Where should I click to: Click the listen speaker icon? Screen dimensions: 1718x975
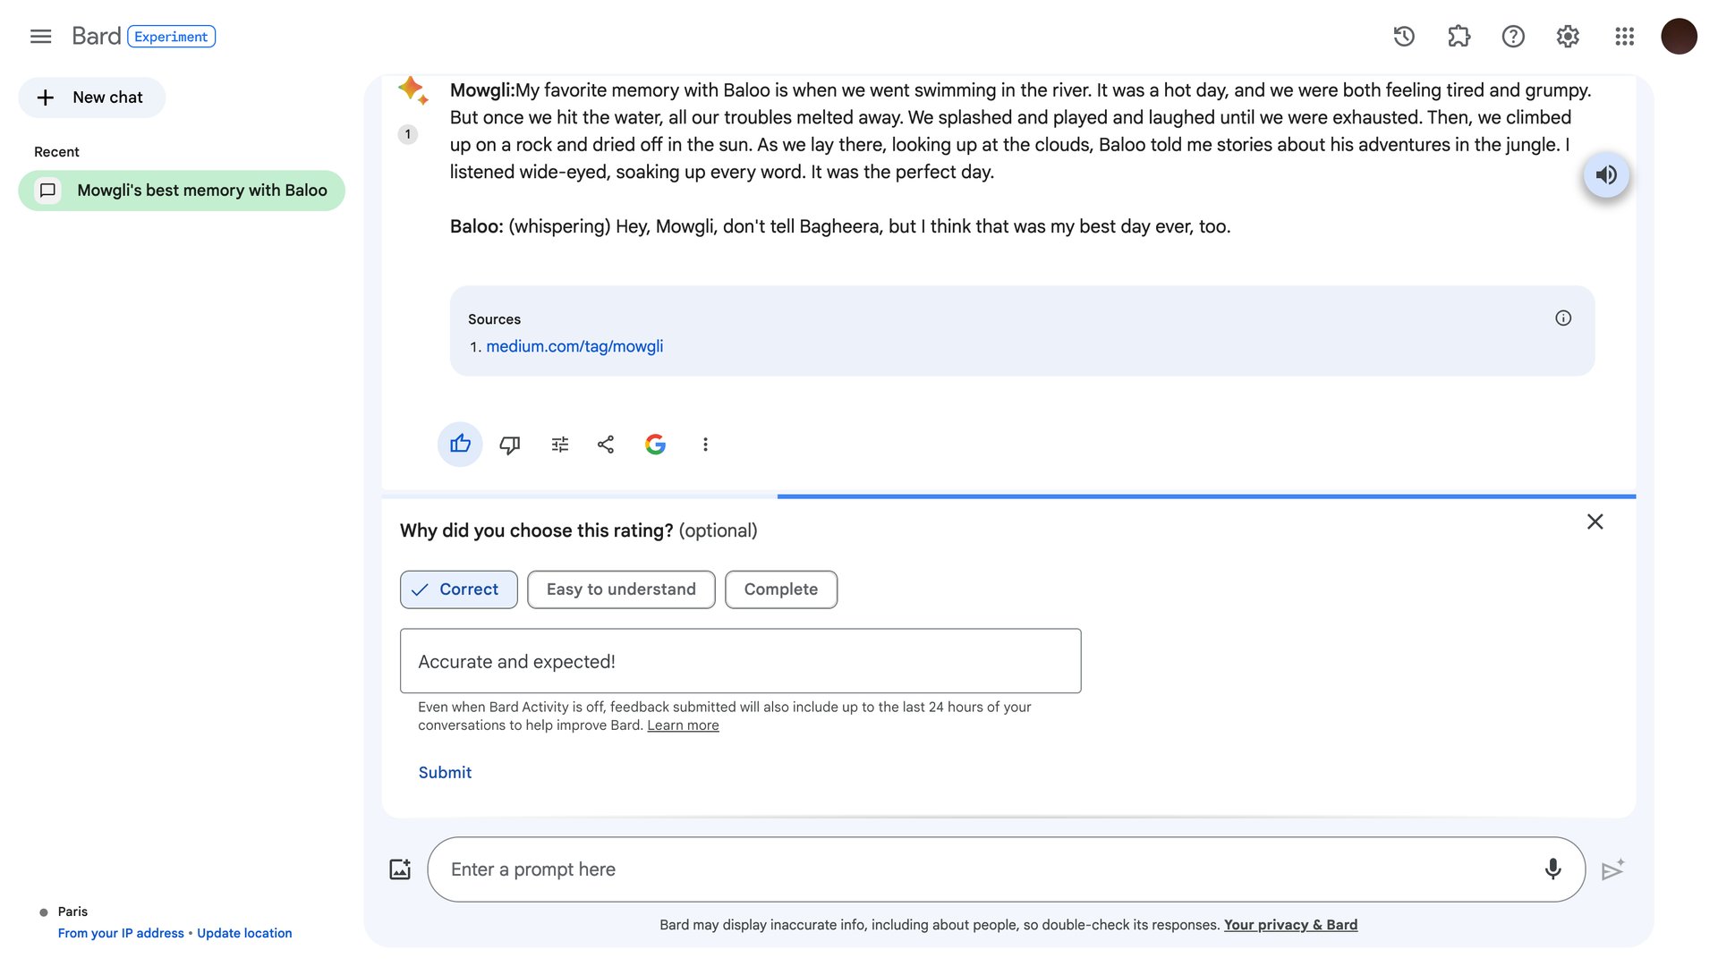tap(1606, 175)
